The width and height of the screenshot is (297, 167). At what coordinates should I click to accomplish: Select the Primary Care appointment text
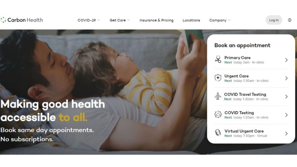237,58
